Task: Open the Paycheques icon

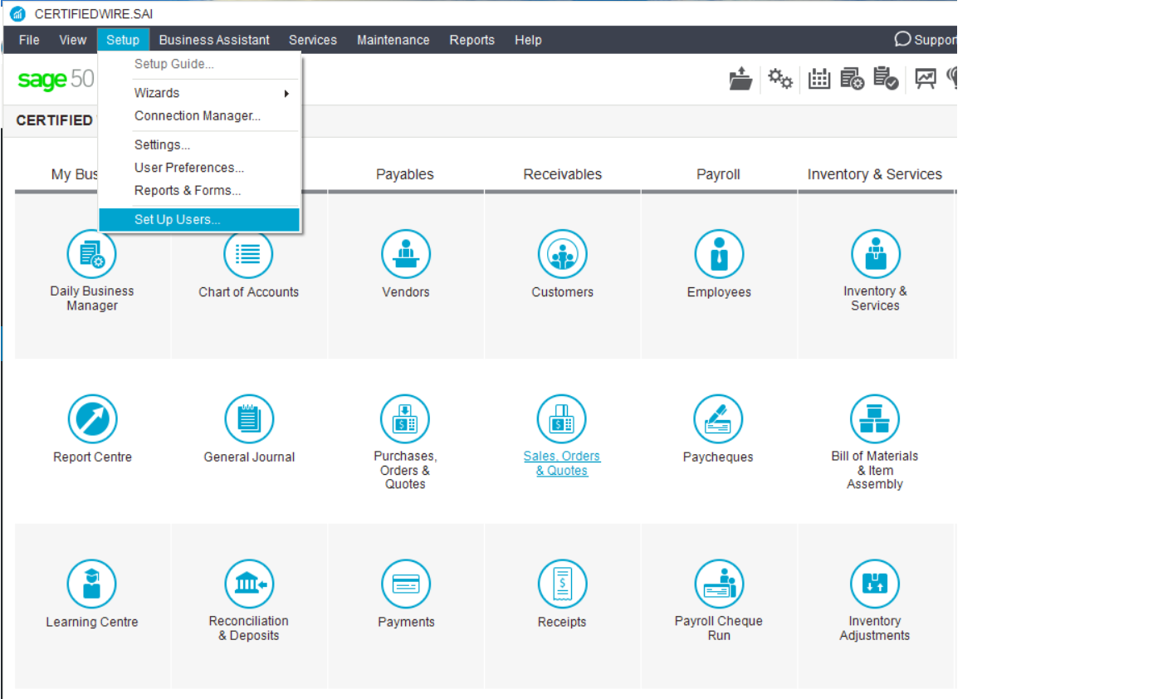Action: click(718, 419)
